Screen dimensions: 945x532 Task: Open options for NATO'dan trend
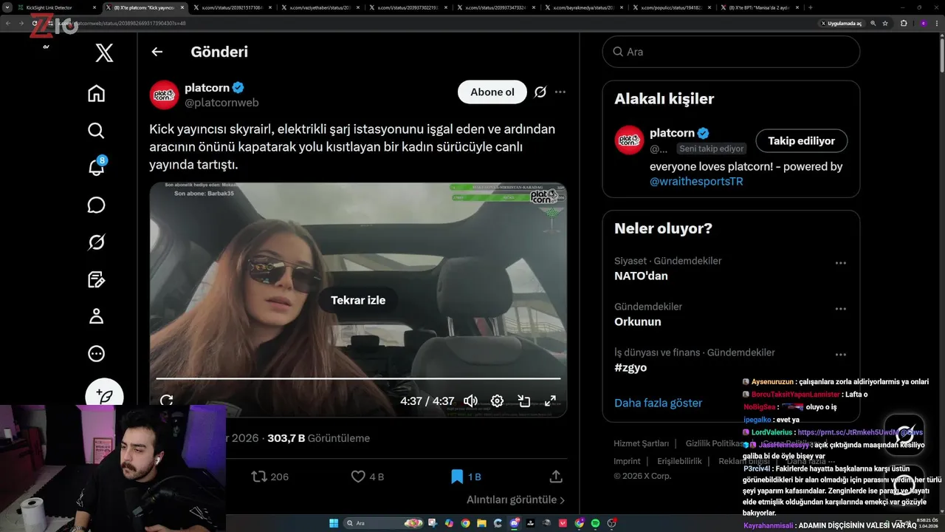(x=840, y=263)
